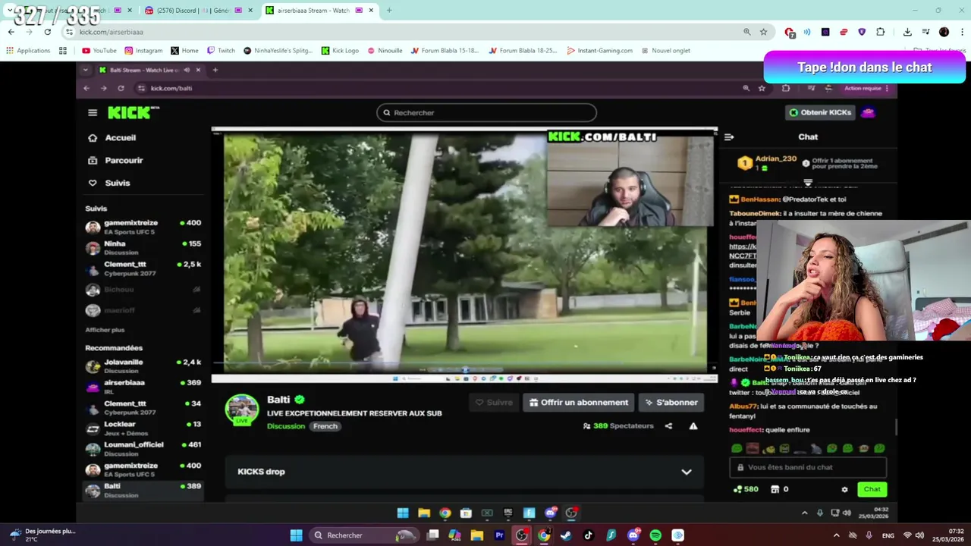The image size is (971, 546).
Task: Click the Obtenir KICKs button
Action: pos(820,112)
